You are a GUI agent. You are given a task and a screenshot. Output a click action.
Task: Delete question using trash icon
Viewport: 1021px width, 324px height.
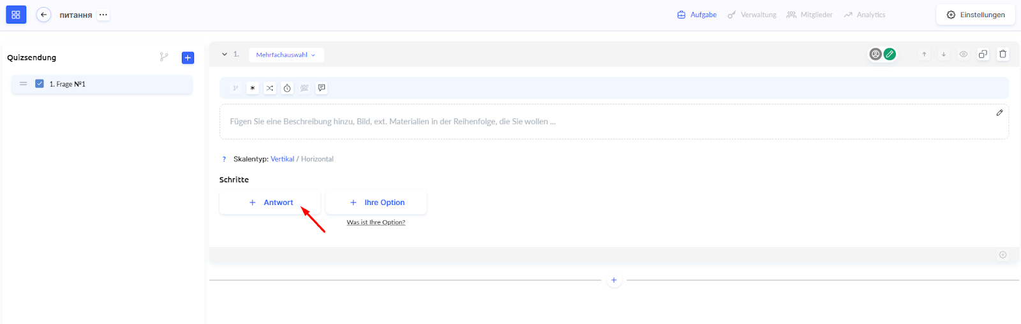tap(1002, 54)
